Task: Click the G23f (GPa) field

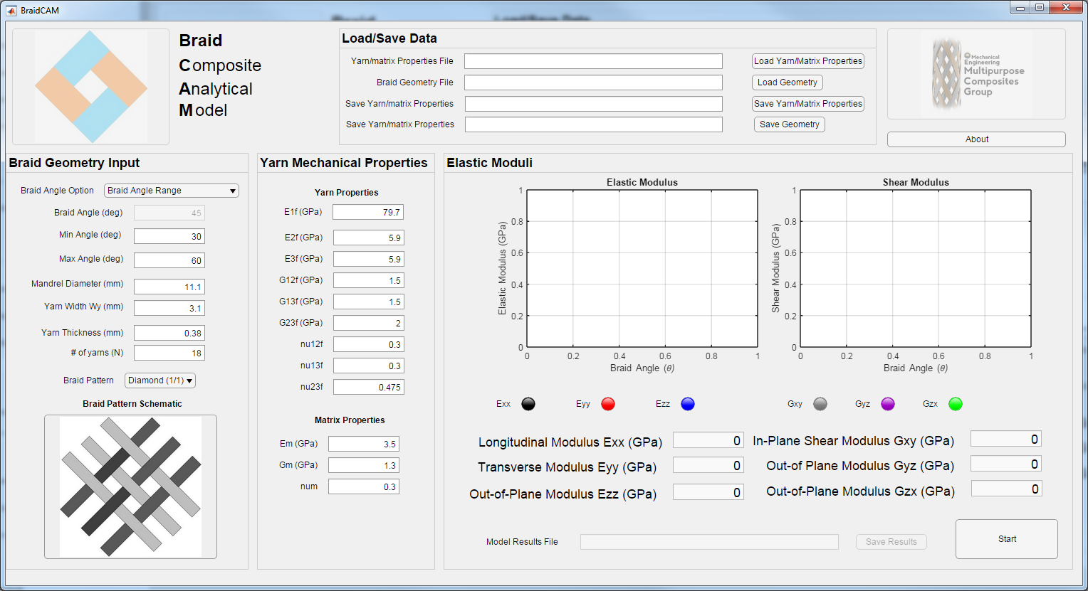Action: pyautogui.click(x=369, y=323)
